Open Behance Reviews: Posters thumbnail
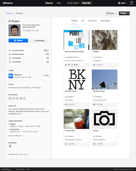 [x=76, y=40]
